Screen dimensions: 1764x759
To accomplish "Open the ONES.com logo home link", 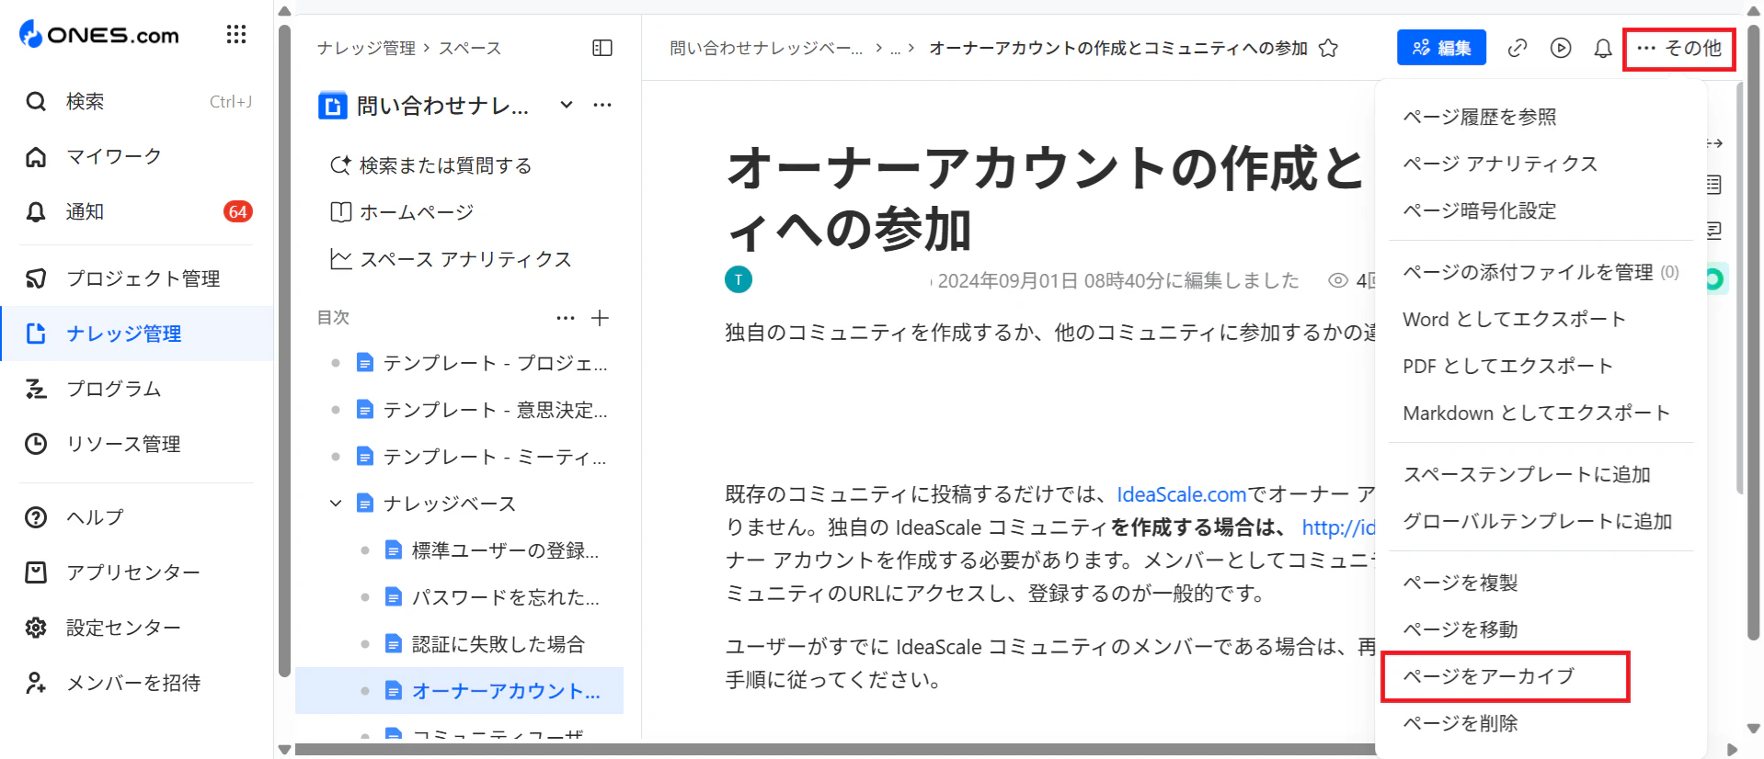I will pyautogui.click(x=99, y=35).
